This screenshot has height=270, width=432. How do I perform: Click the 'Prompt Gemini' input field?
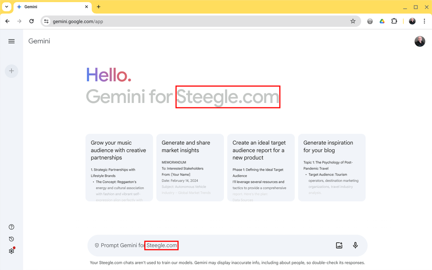point(195,245)
